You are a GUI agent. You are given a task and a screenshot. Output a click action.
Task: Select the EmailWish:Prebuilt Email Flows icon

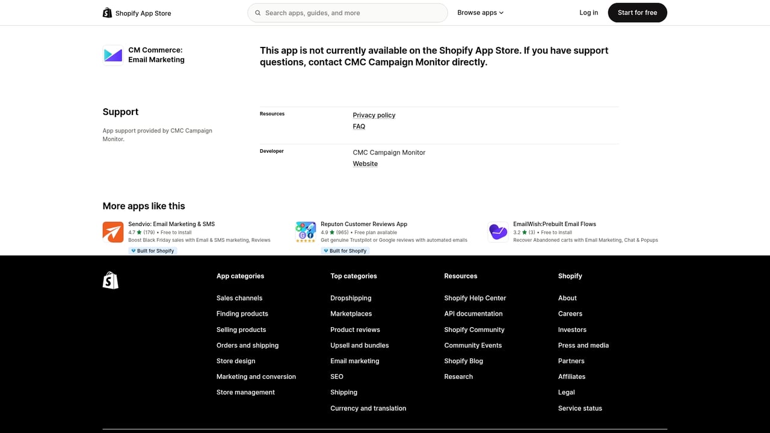[x=497, y=232]
